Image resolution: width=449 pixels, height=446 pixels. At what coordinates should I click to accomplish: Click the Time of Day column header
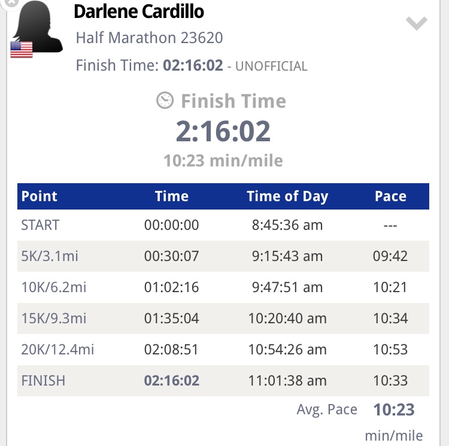pyautogui.click(x=287, y=196)
